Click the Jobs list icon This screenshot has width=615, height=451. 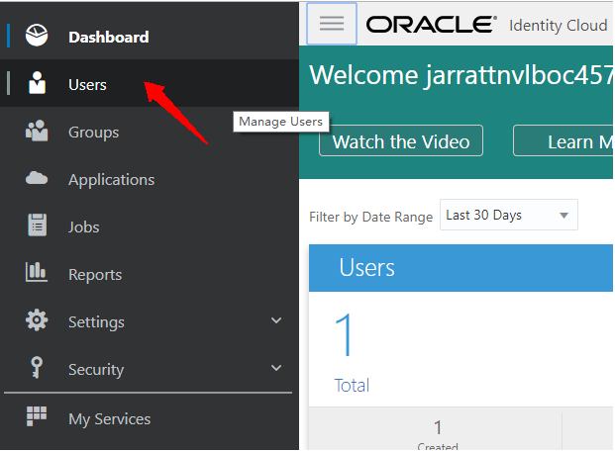point(37,226)
